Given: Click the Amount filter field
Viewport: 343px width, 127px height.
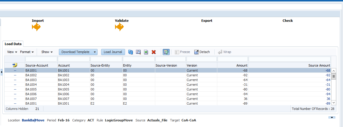Looking at the screenshot, I should click(233, 59).
